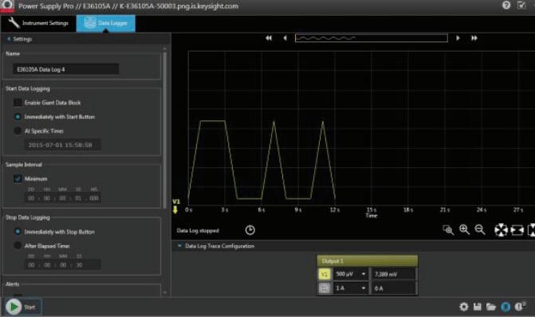Click the zoom out magnifier icon

tap(480, 229)
